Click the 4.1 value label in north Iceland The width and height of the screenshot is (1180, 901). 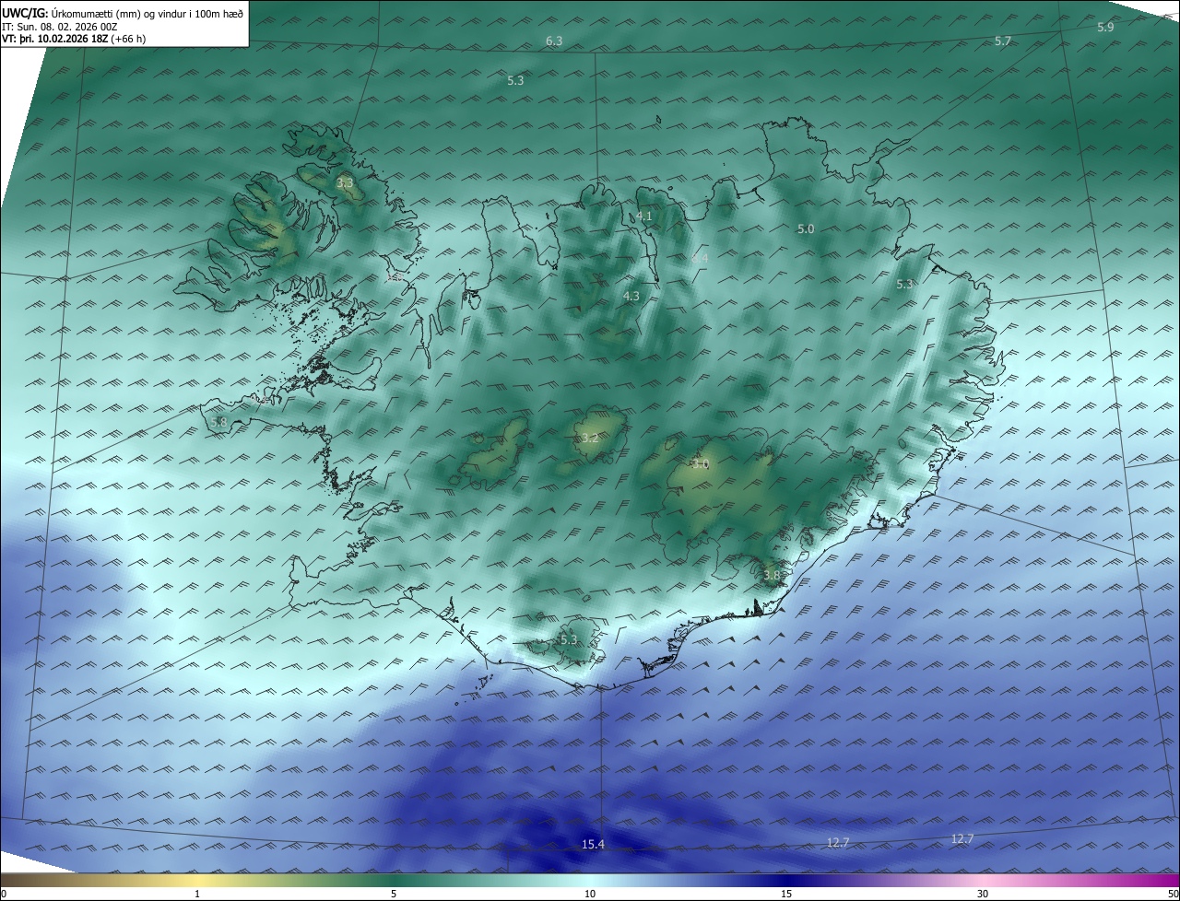pyautogui.click(x=644, y=216)
